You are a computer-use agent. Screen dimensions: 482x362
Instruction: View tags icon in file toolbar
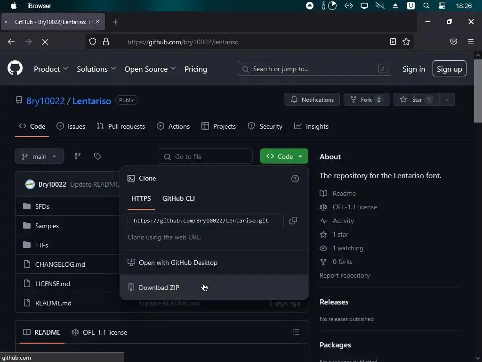coord(97,156)
